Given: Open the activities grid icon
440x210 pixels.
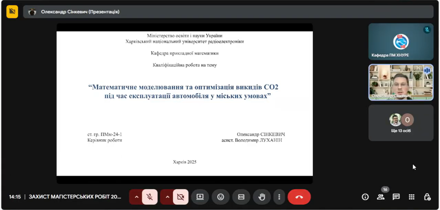Looking at the screenshot, I should tap(412, 197).
